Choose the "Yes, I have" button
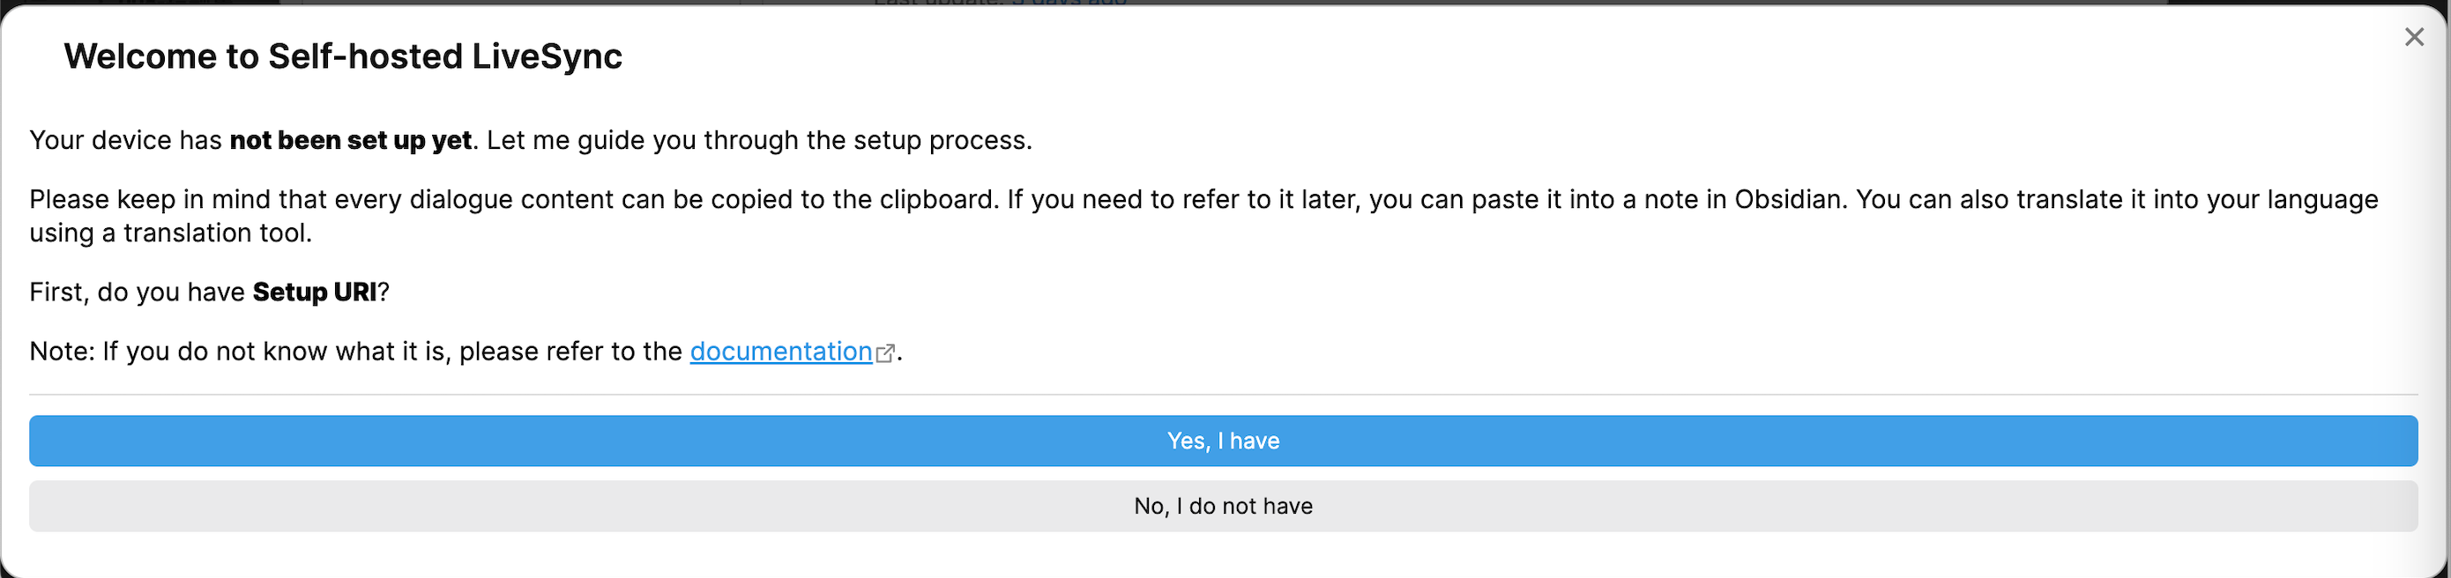 pyautogui.click(x=1224, y=441)
